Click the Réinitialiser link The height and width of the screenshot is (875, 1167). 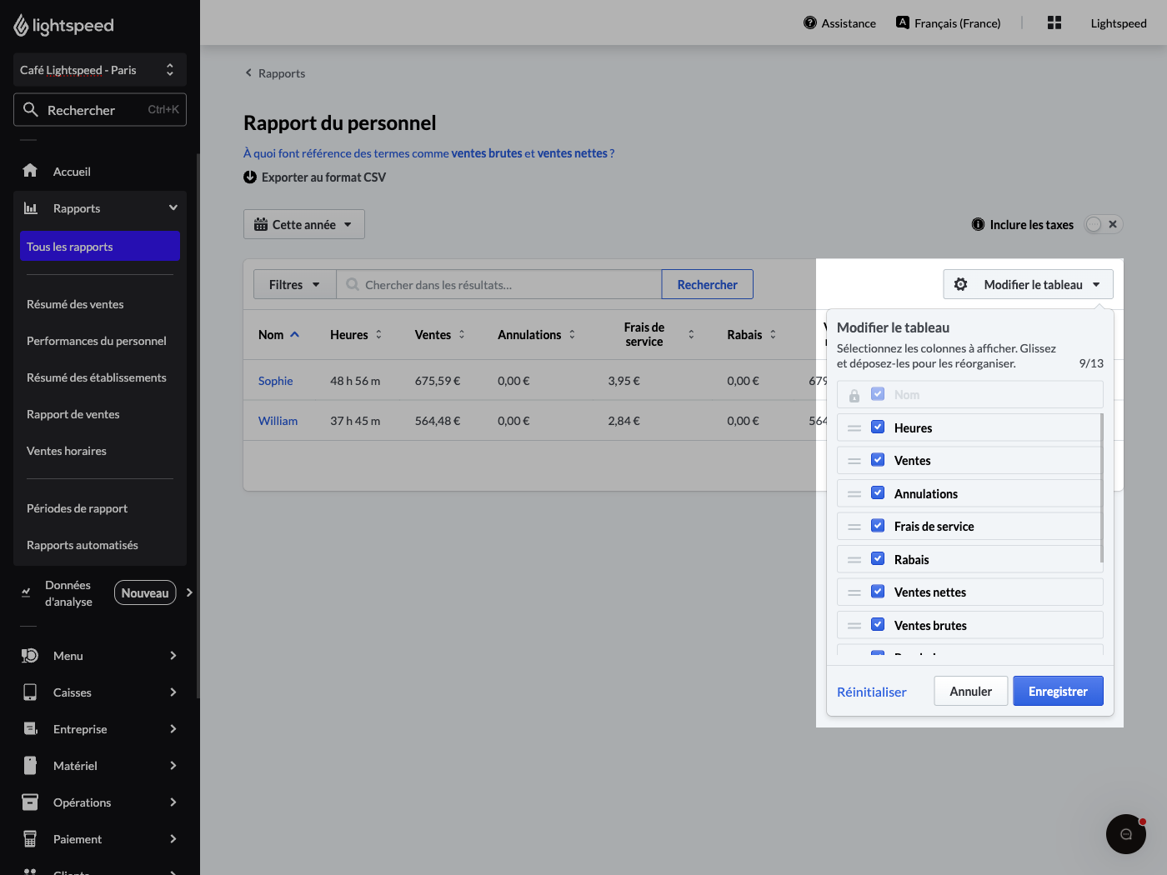click(872, 692)
